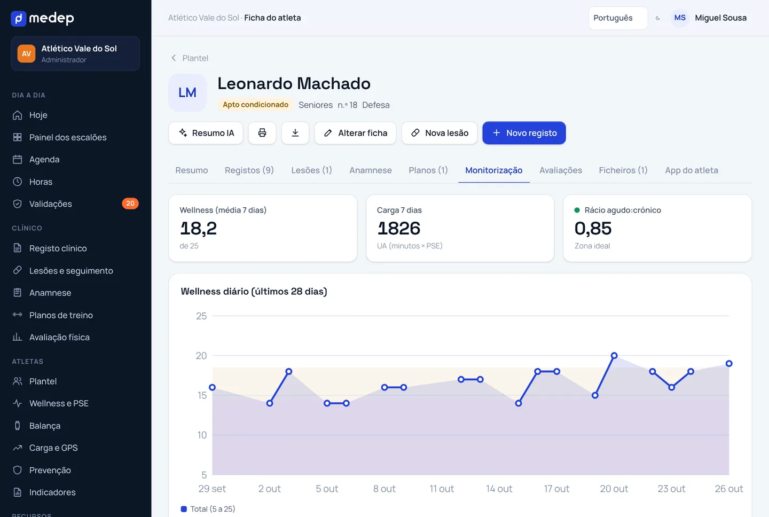
Task: Click the 20 out peak data point
Action: [614, 356]
